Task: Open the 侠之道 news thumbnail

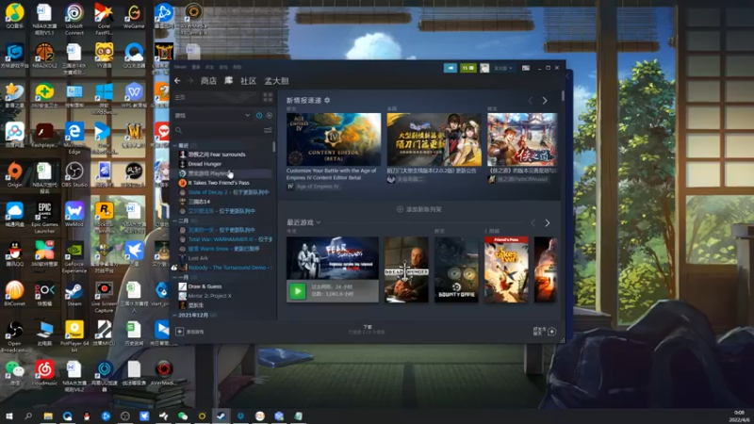Action: [522, 139]
